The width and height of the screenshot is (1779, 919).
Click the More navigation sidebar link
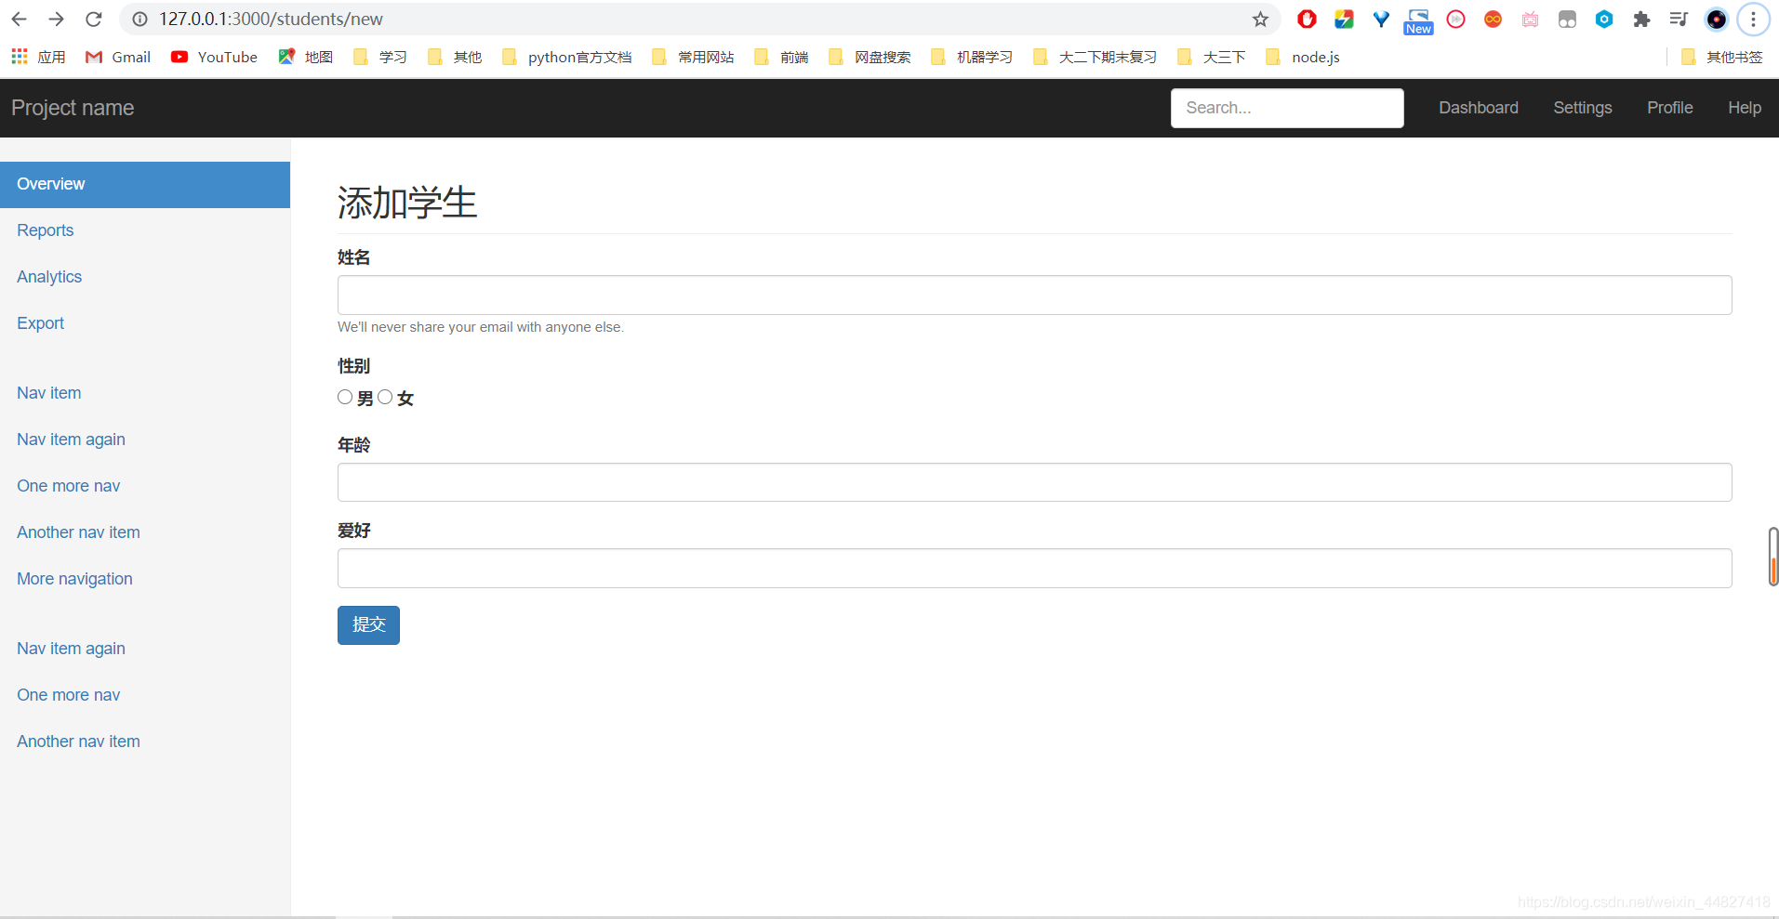[x=74, y=579]
